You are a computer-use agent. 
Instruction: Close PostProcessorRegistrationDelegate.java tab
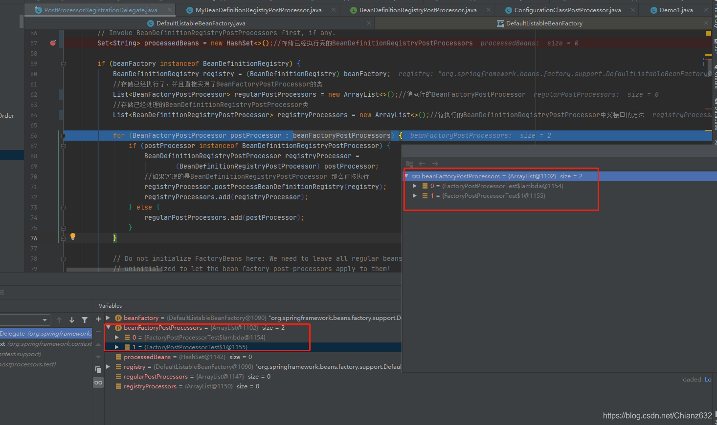pyautogui.click(x=170, y=10)
